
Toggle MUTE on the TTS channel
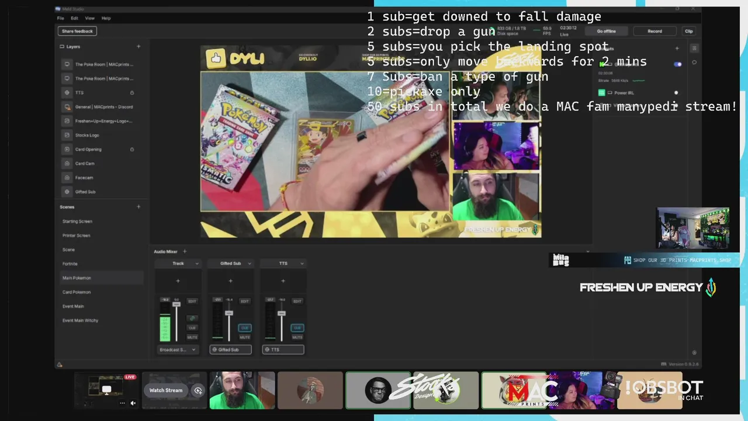click(x=297, y=337)
